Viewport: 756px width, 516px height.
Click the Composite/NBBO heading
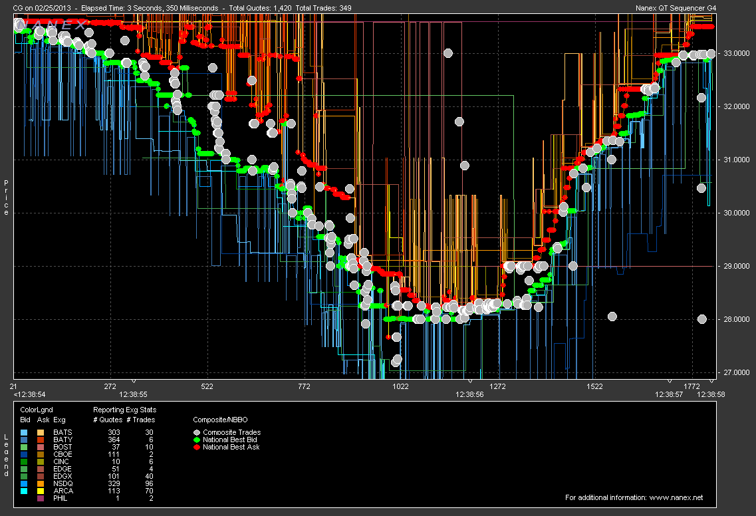[x=220, y=420]
